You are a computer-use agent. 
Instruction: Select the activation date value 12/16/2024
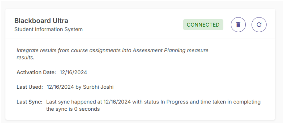73,72
